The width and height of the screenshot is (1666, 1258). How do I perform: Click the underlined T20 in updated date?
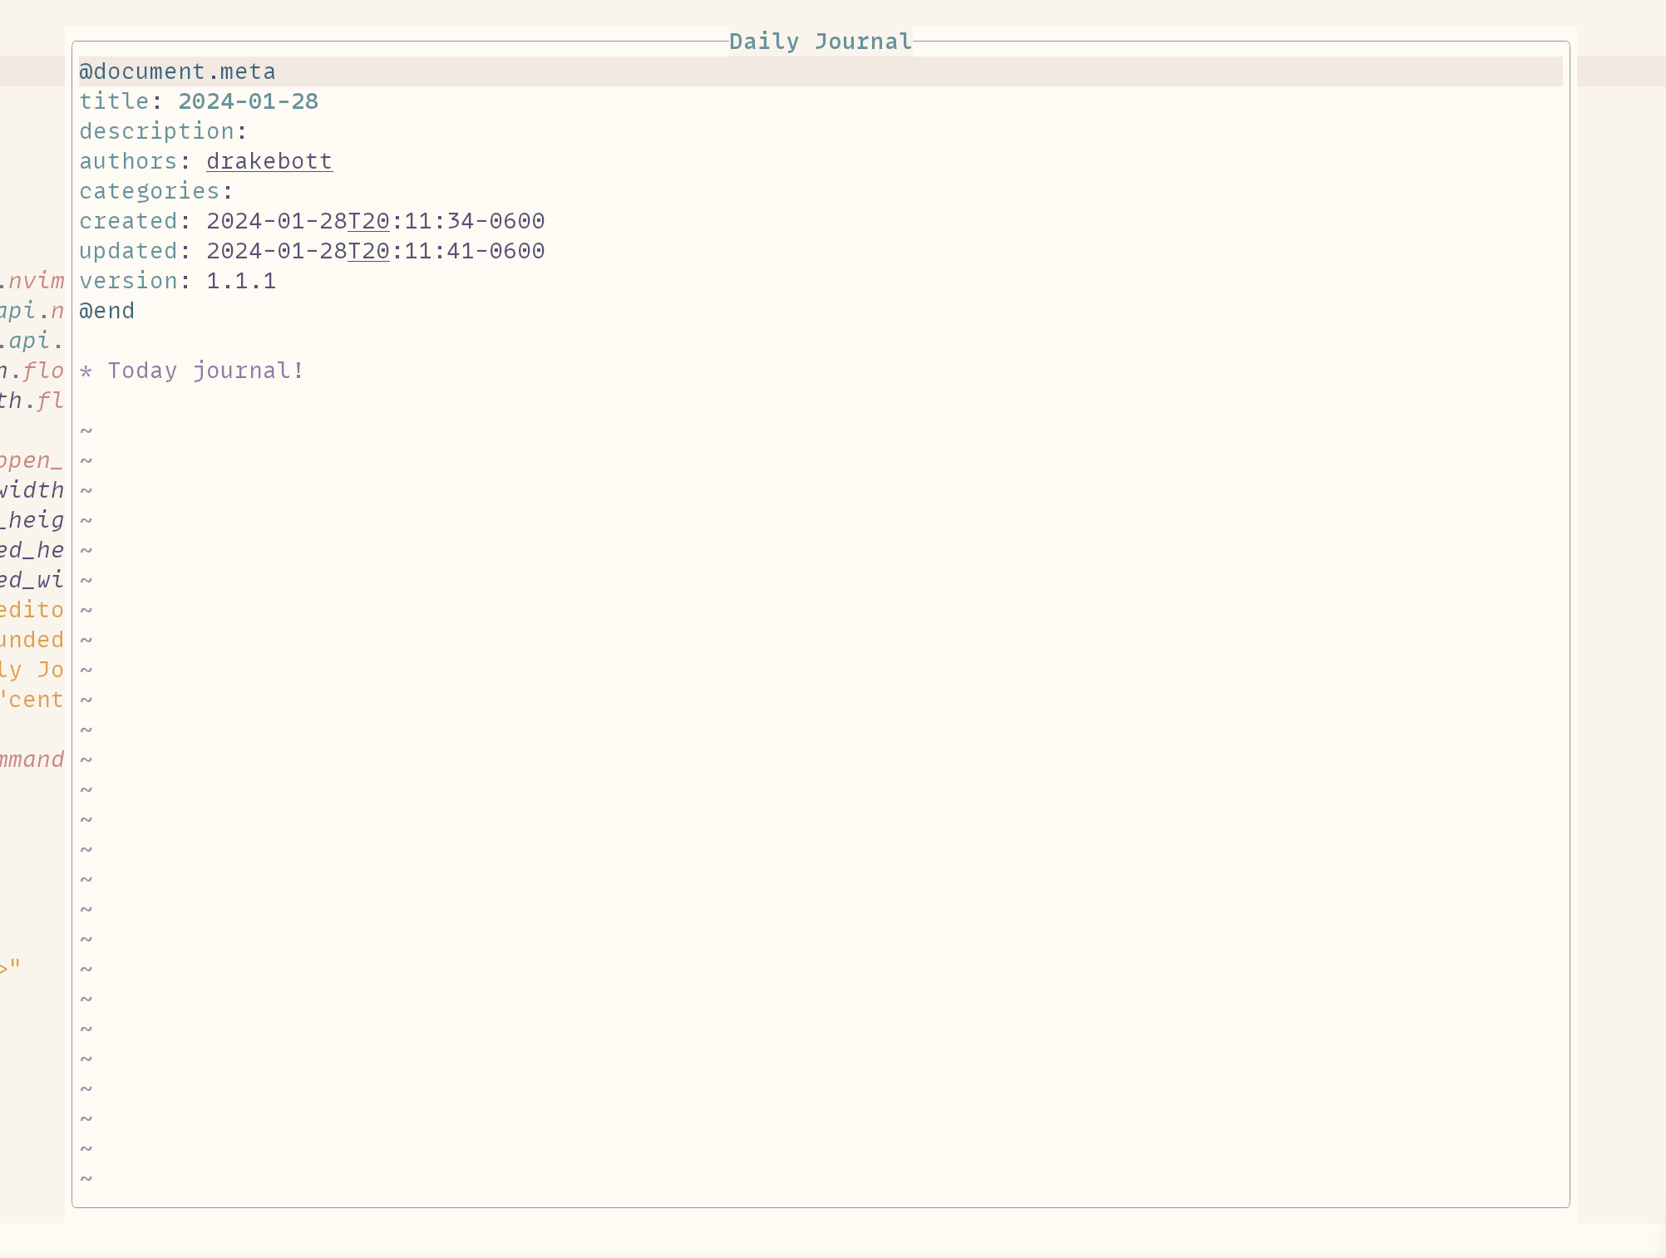coord(367,250)
